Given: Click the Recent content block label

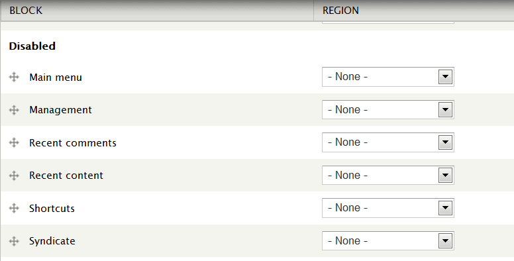Looking at the screenshot, I should (66, 176).
